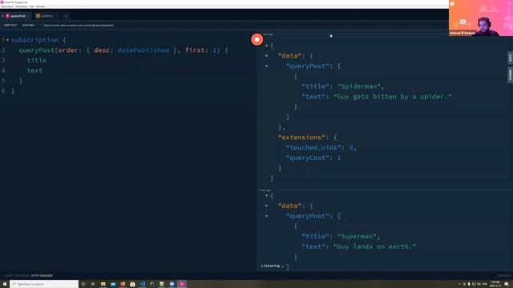Viewport: 513px width, 288px height.
Task: Click "Guy lands on earth." text
Action: (374, 246)
